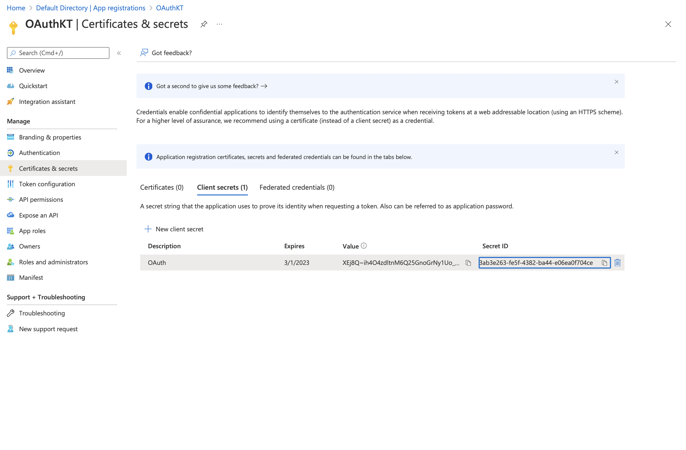This screenshot has width=686, height=450.
Task: Open the Authentication settings
Action: coord(39,153)
